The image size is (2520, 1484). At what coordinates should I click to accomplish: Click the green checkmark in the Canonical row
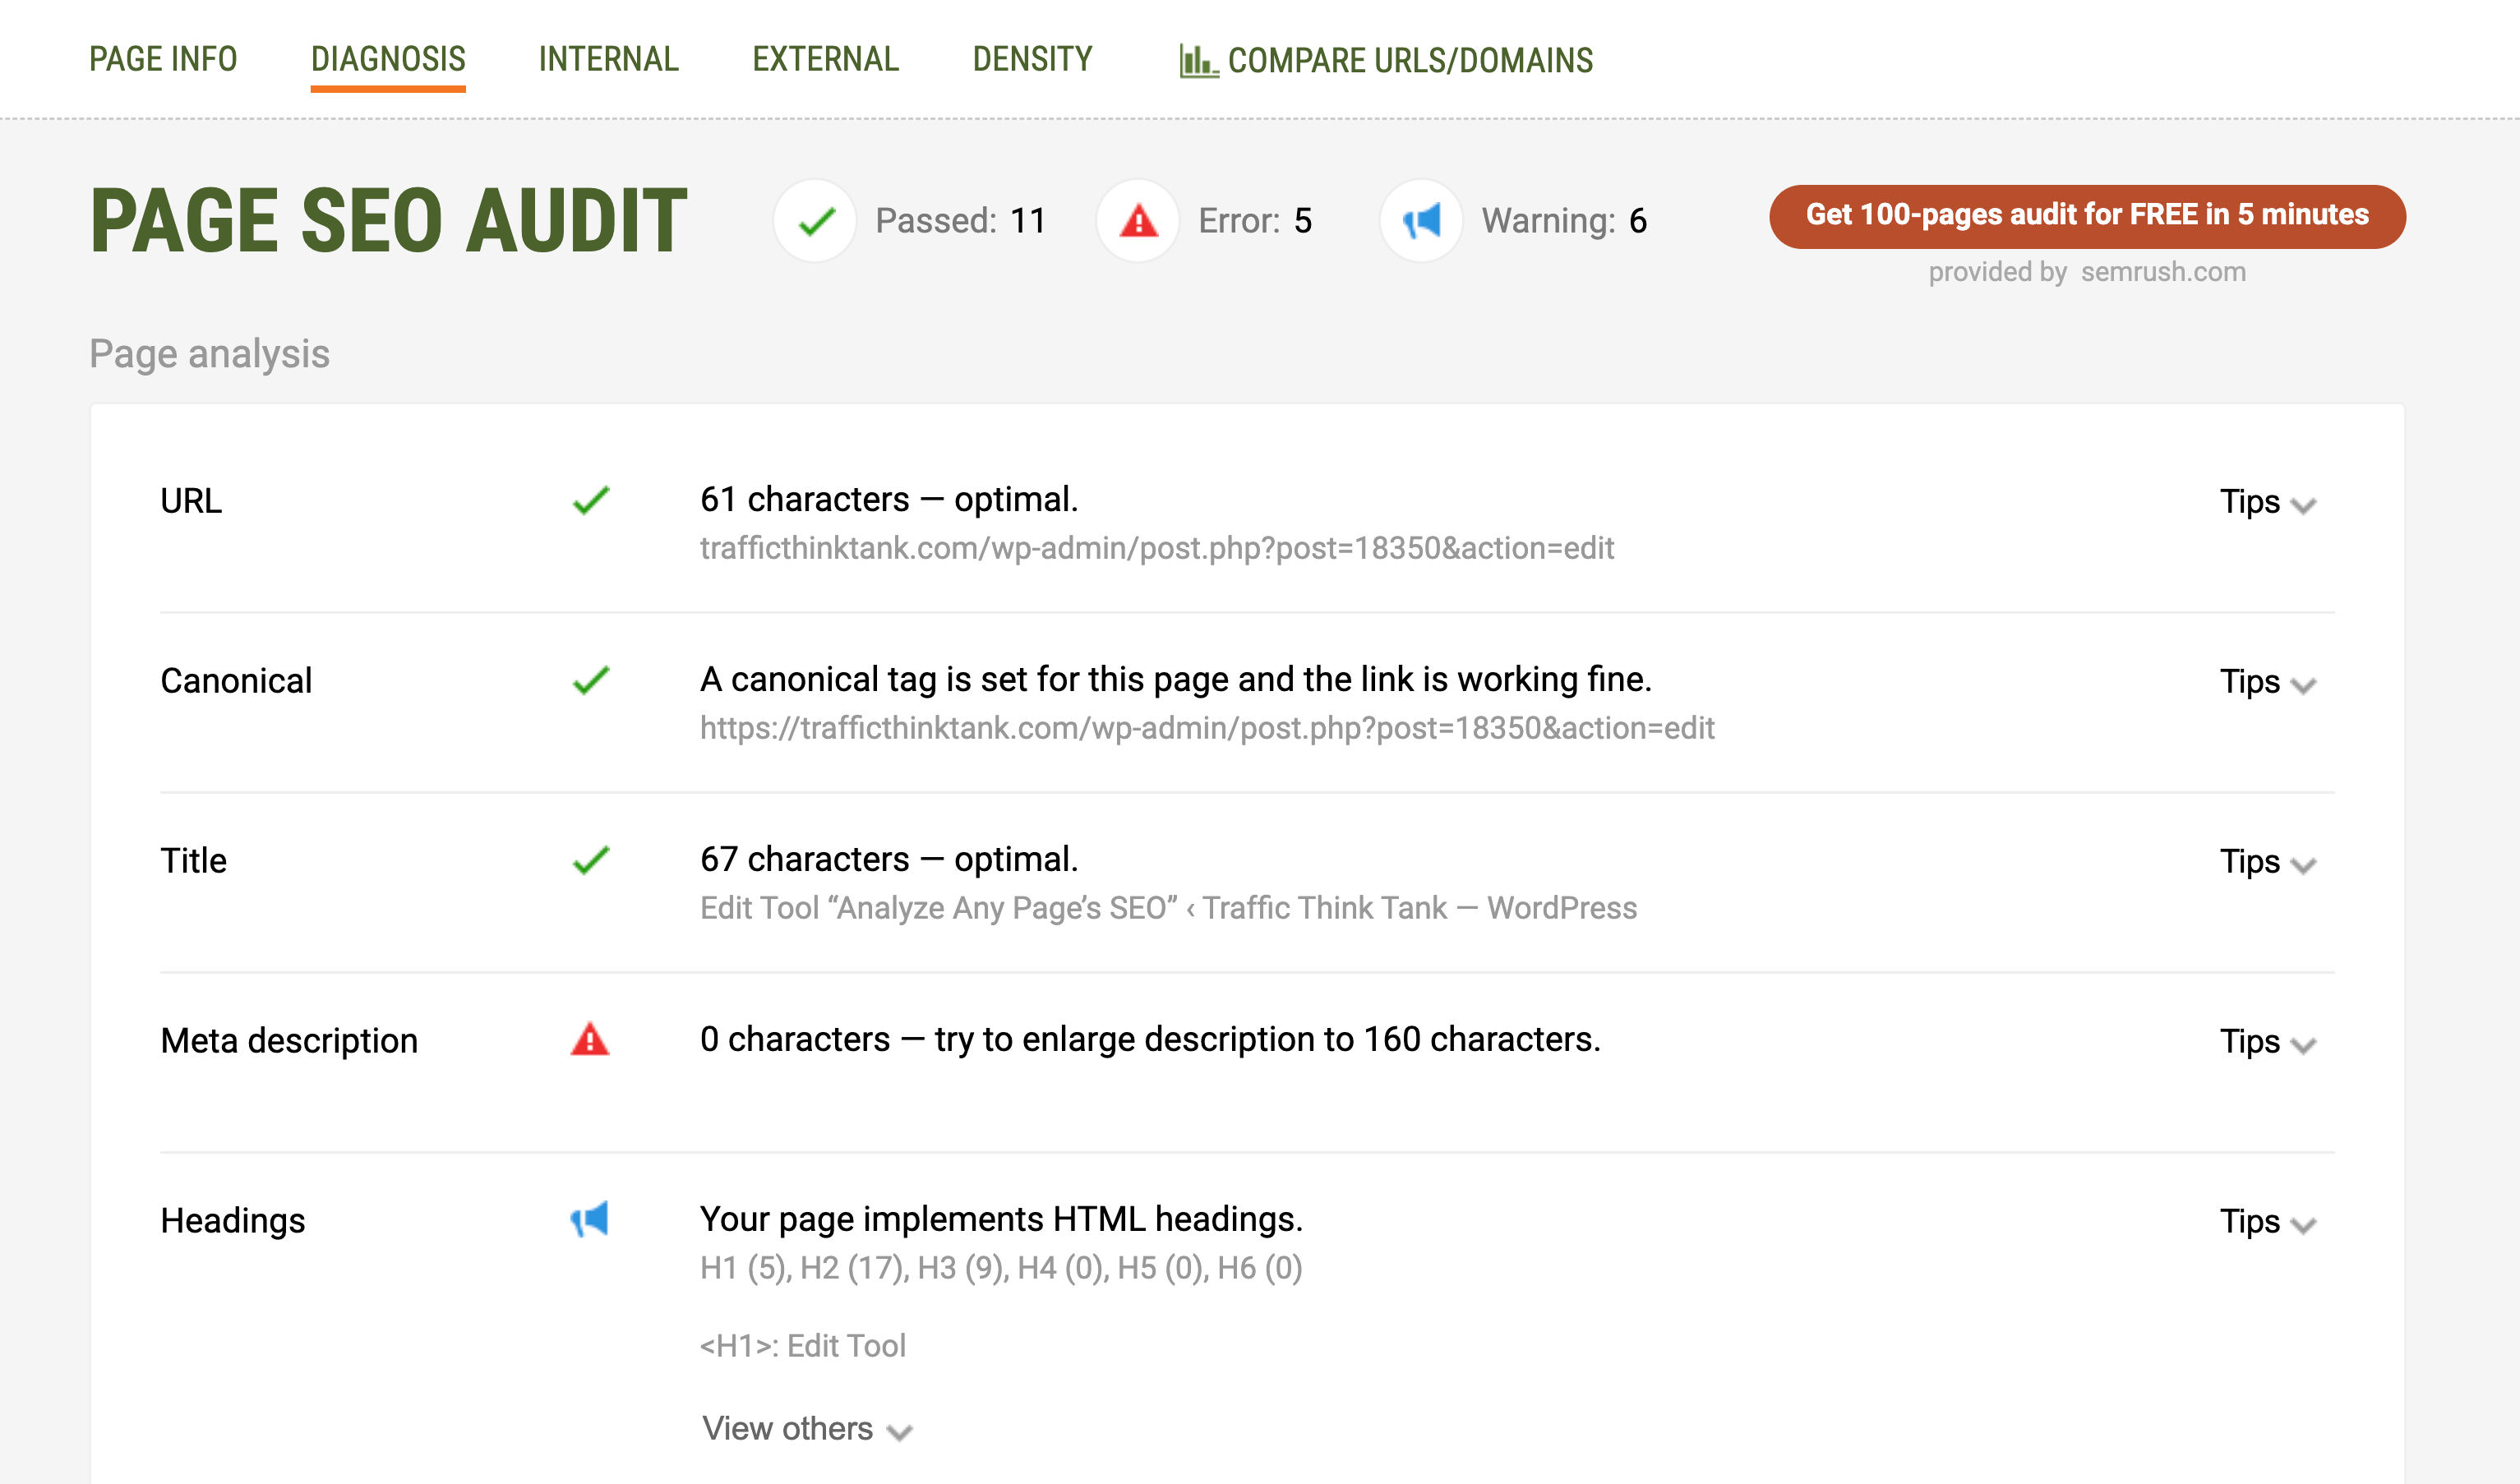(591, 680)
